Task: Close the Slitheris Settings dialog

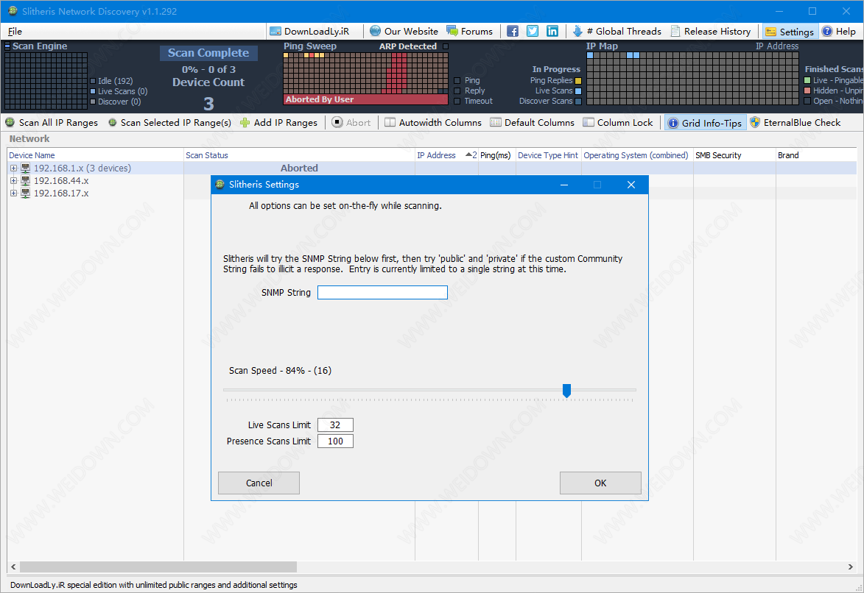Action: pos(631,185)
